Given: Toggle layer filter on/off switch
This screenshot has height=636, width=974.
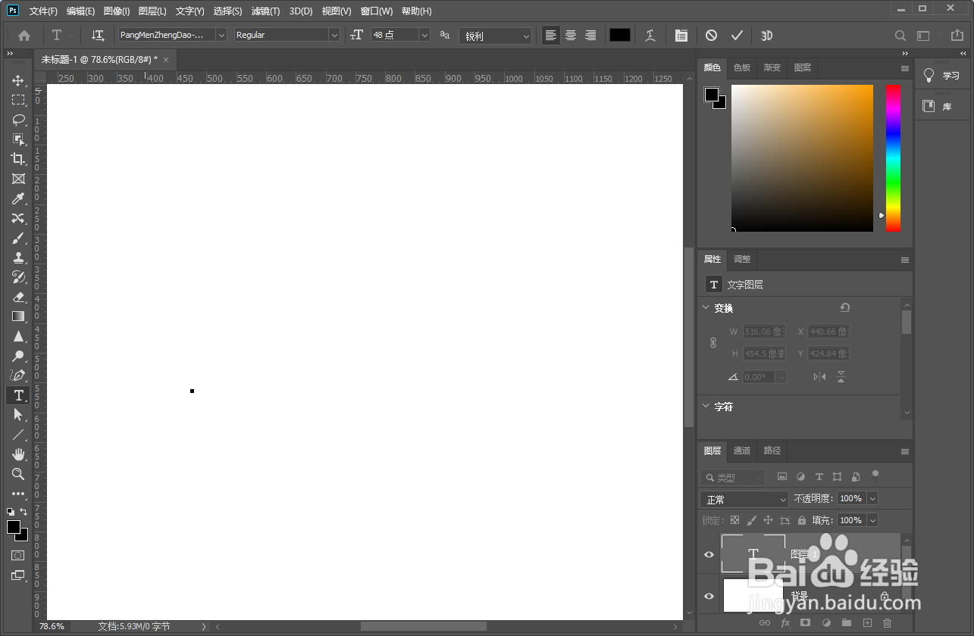Looking at the screenshot, I should coord(875,476).
